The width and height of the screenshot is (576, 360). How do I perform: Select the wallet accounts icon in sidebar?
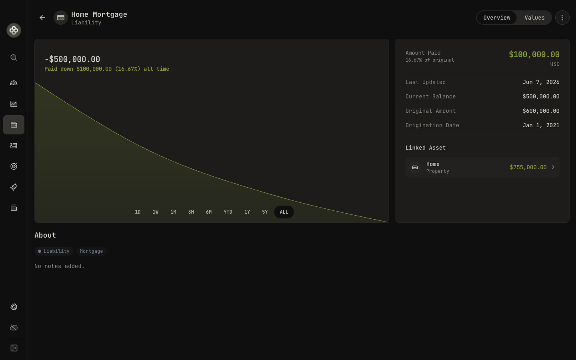point(14,125)
